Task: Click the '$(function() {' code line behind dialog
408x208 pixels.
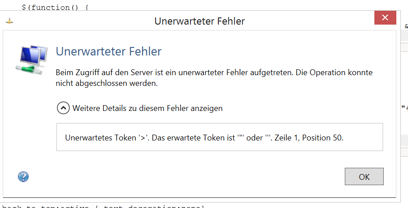Action: (55, 7)
